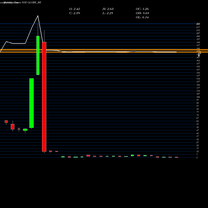Click the 'OL: 6.14' reading

click(x=142, y=17)
